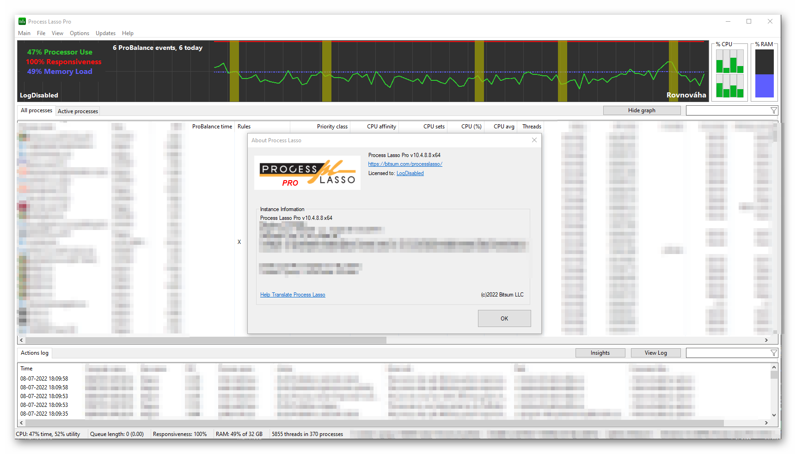Click the % CPU core usage meter
The image size is (796, 454).
click(730, 73)
